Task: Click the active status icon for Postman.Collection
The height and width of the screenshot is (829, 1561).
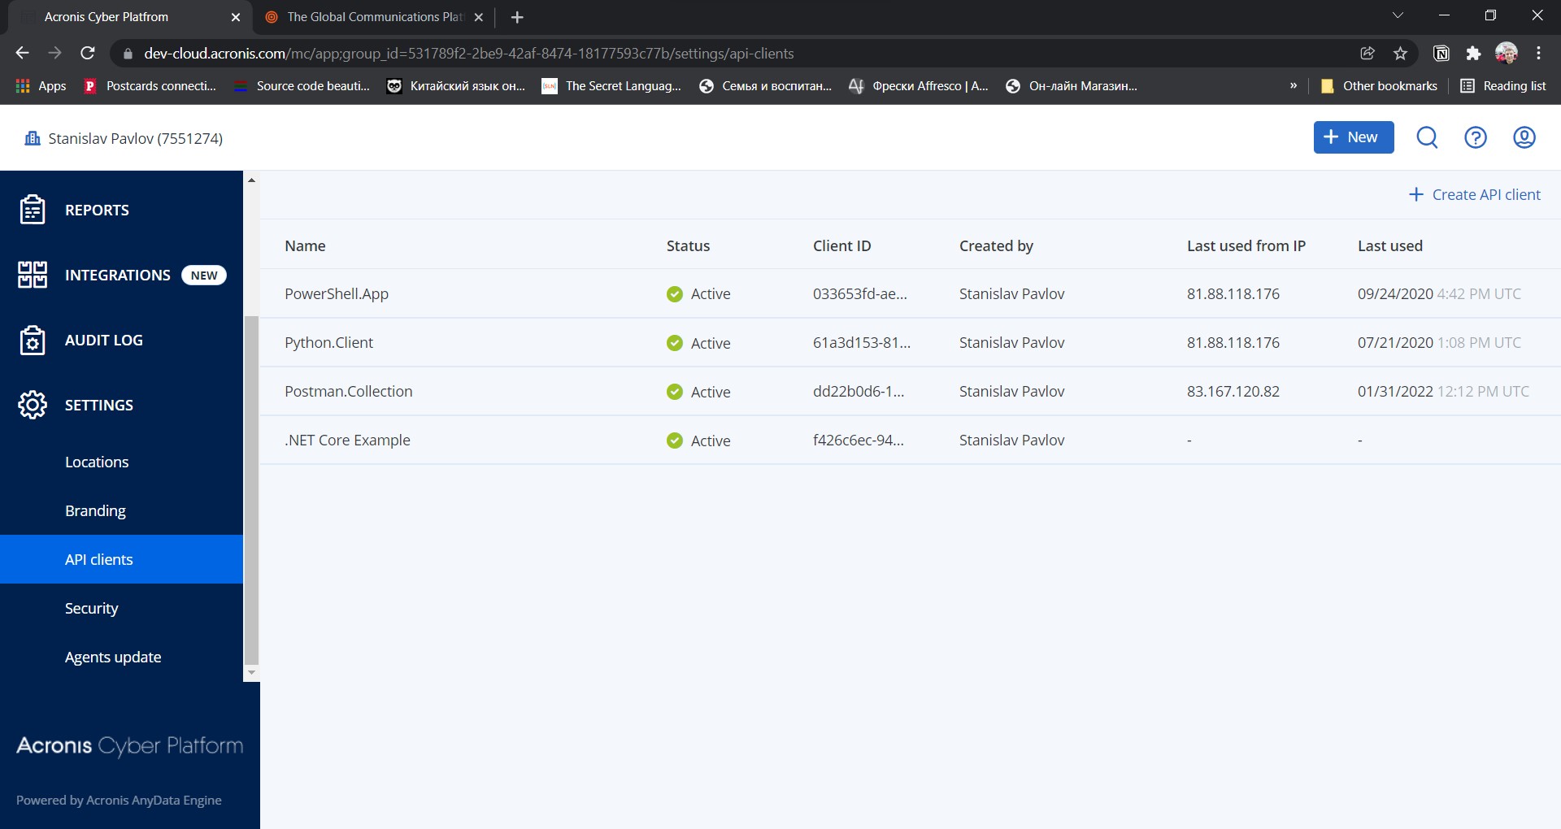Action: 675,392
